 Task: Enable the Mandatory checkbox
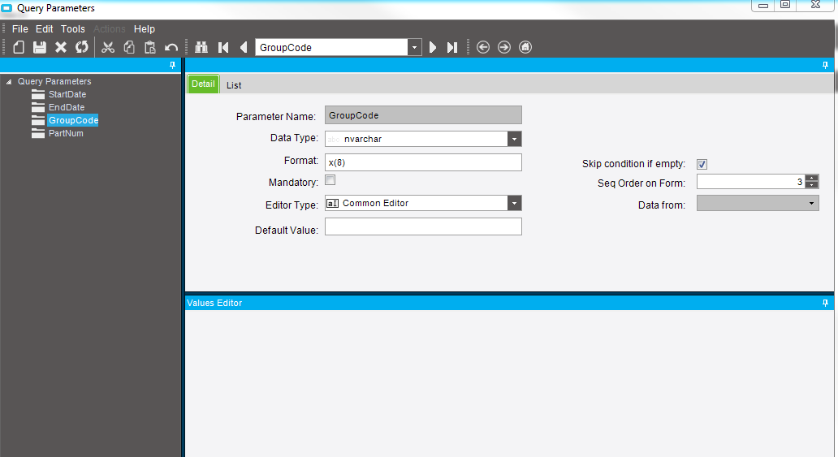click(330, 180)
